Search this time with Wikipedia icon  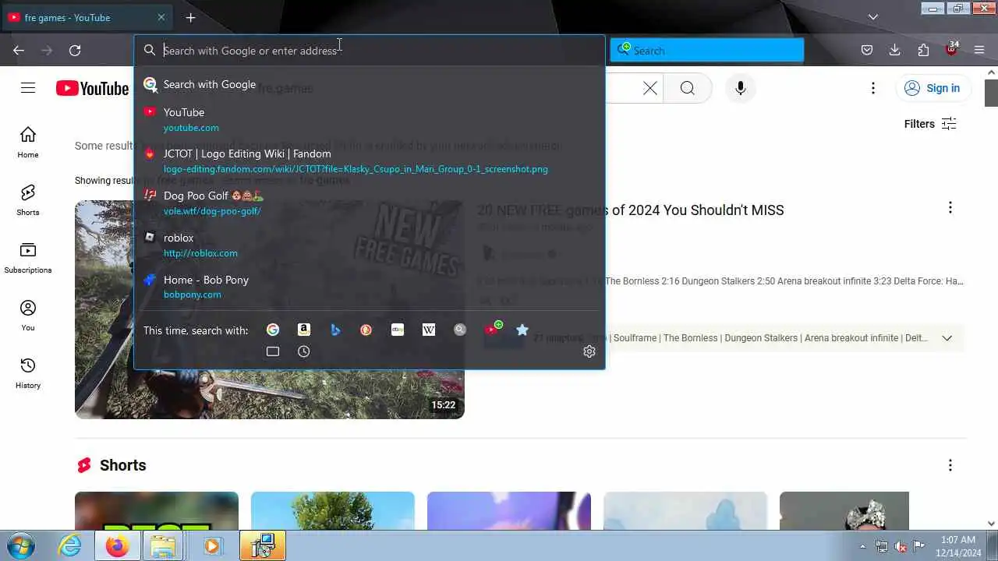(x=429, y=330)
